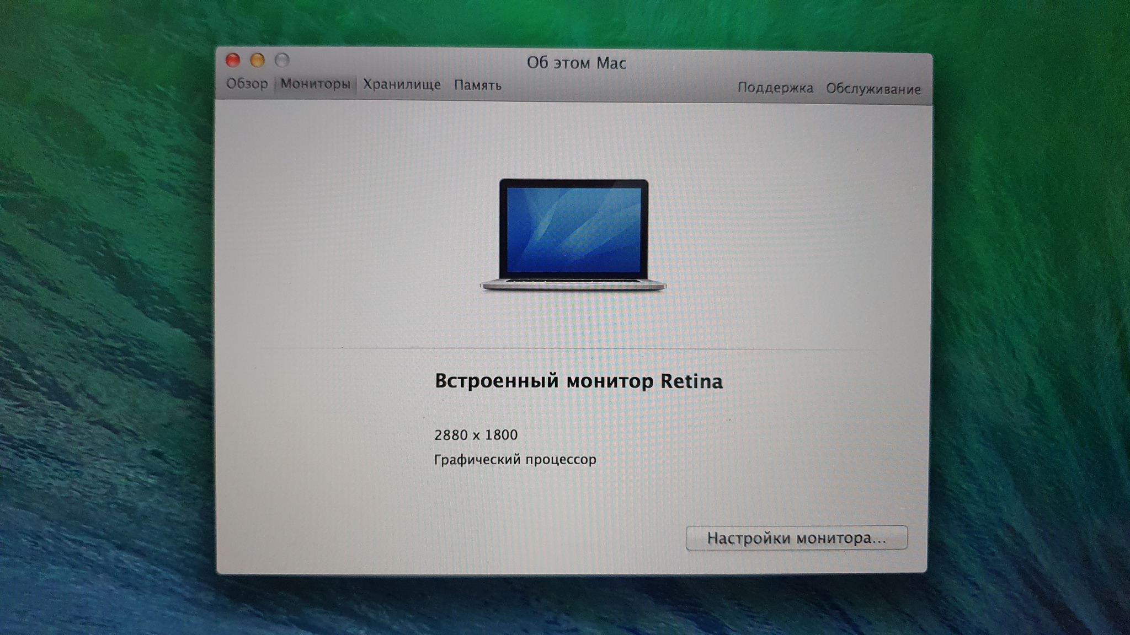Click the blue screen of MacBook picture
1130x635 pixels.
pyautogui.click(x=574, y=229)
